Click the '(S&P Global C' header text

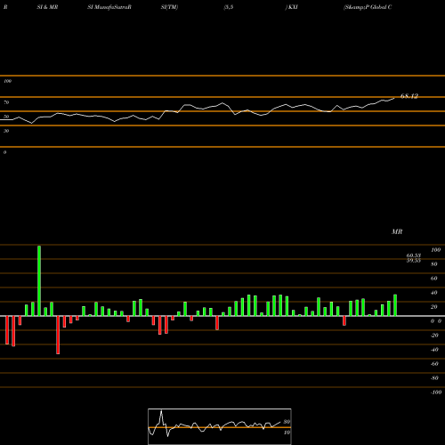pyautogui.click(x=368, y=7)
